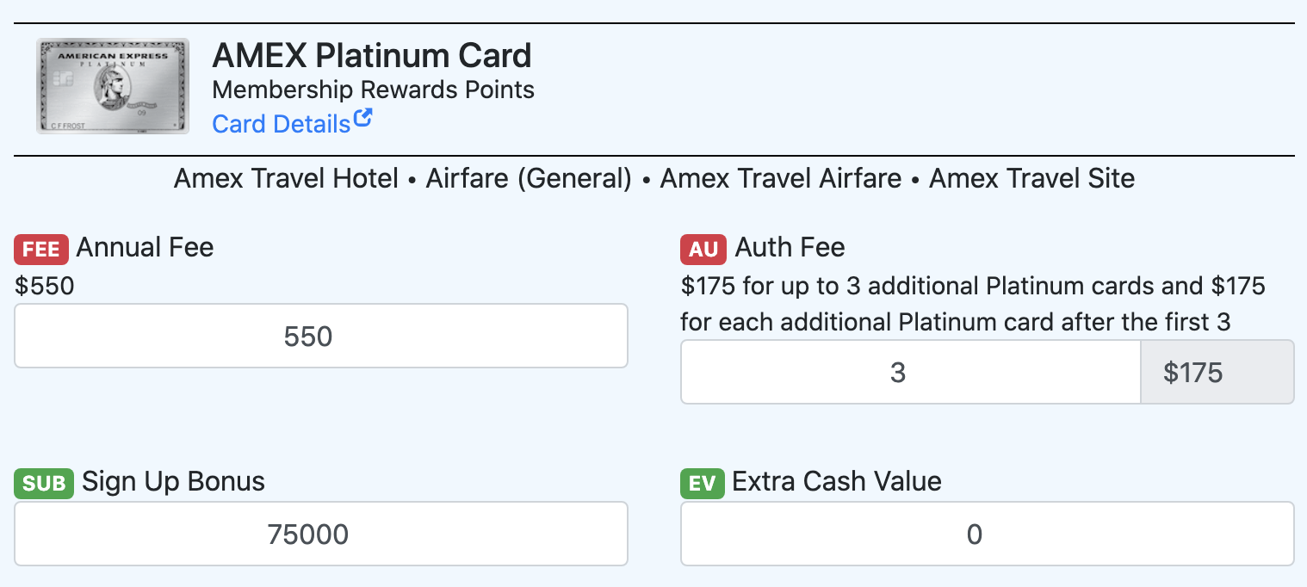Click the Sign Up Bonus label
The image size is (1307, 587).
click(x=174, y=482)
